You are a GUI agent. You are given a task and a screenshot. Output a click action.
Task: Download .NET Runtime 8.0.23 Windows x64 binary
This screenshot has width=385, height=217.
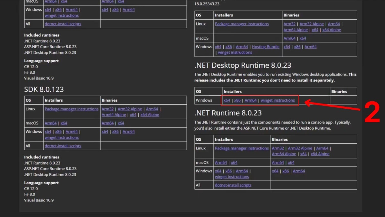click(x=275, y=171)
